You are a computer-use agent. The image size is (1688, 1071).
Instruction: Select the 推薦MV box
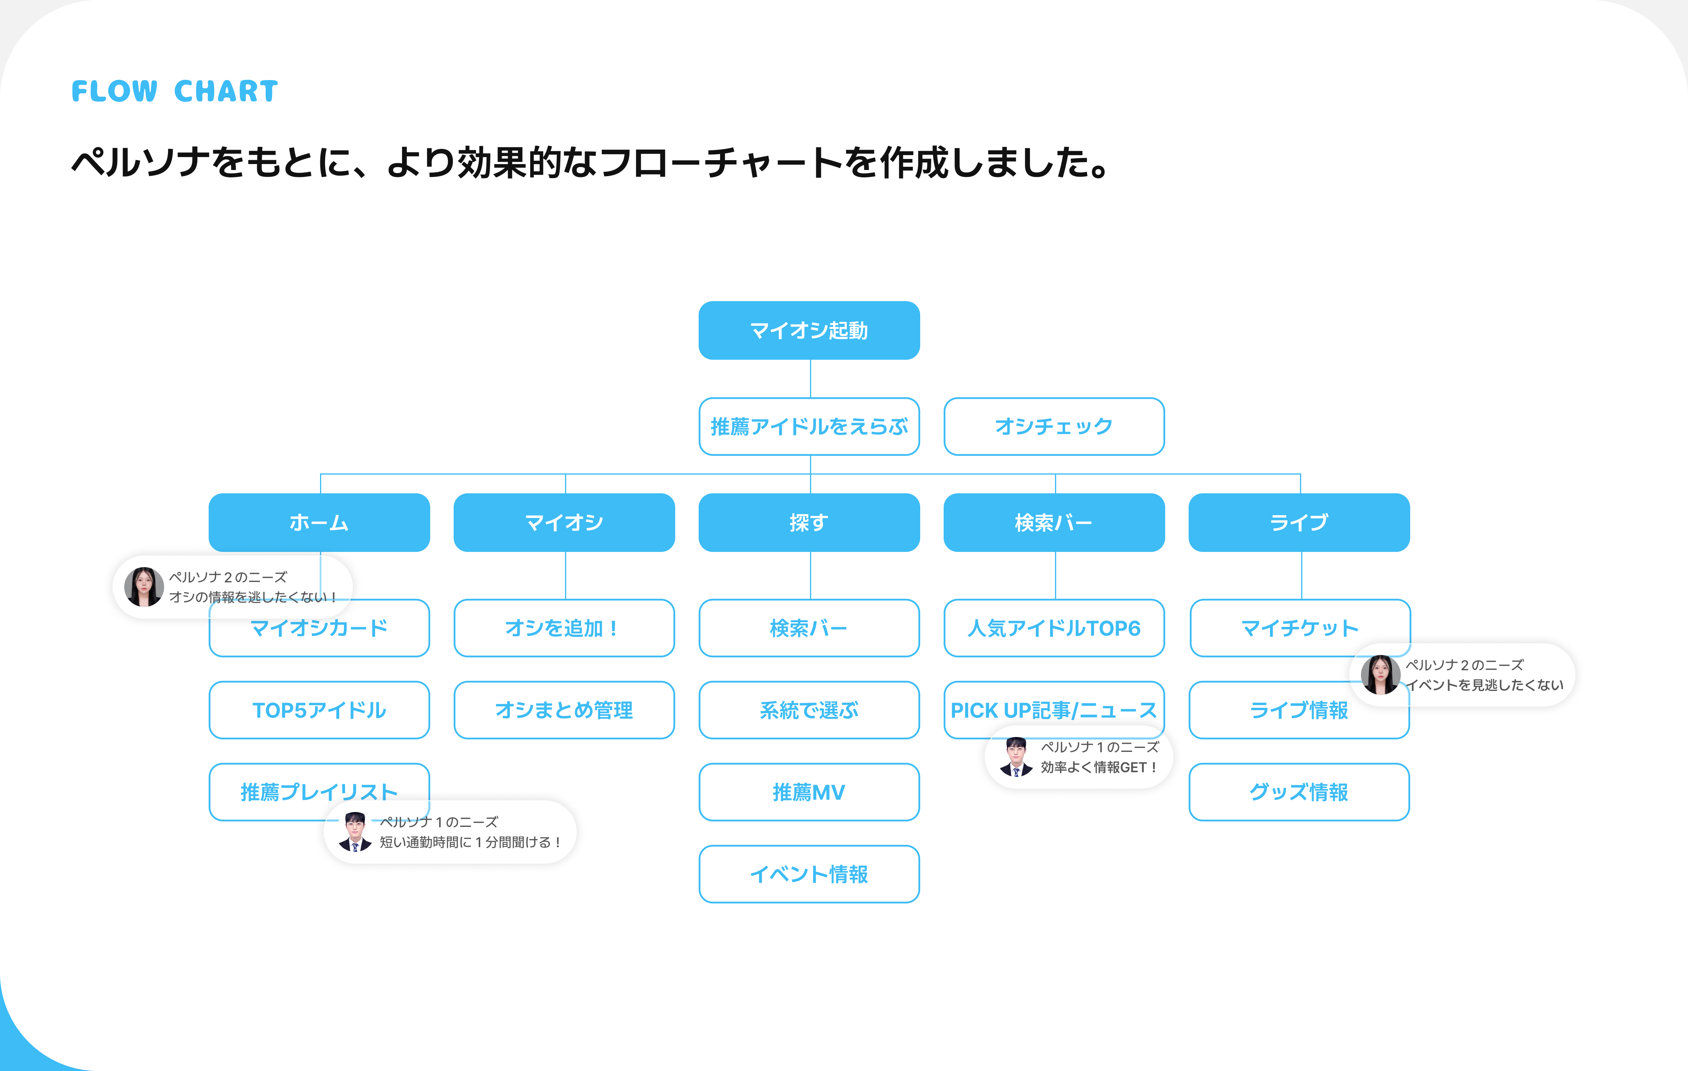pos(809,792)
